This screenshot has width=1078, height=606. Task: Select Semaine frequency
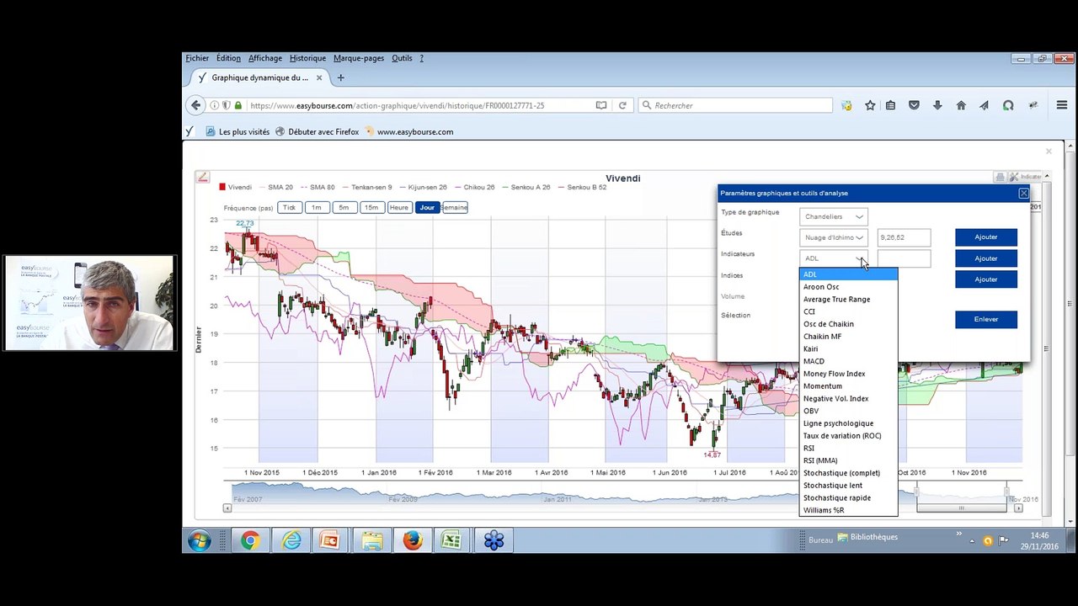[x=454, y=207]
